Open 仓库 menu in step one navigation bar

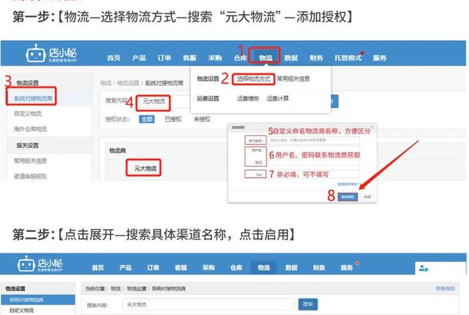(x=240, y=58)
